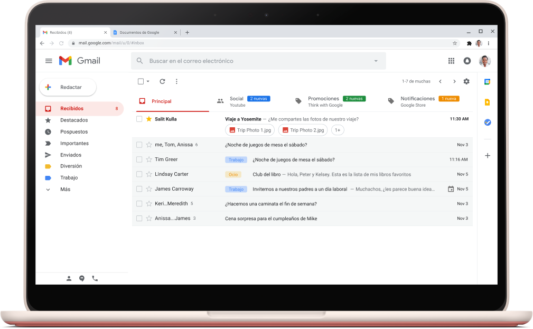
Task: Click the Redactar compose button
Action: [x=68, y=87]
